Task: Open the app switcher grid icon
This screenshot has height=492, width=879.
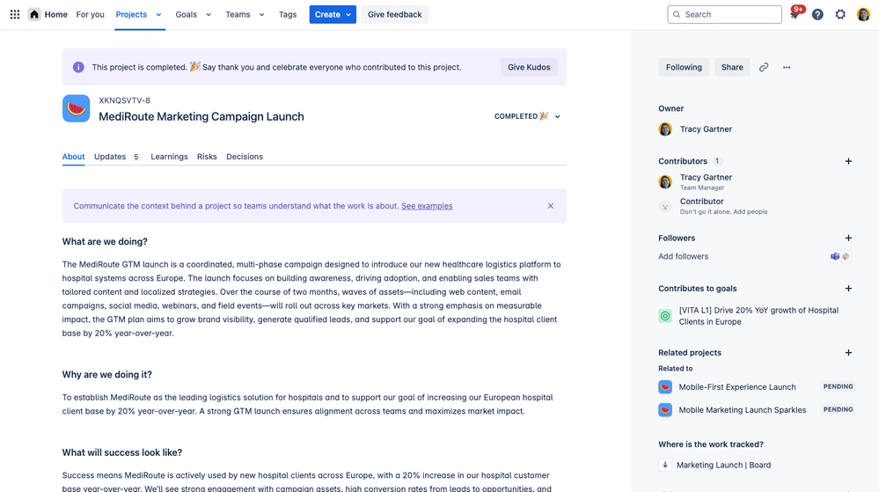Action: tap(15, 15)
